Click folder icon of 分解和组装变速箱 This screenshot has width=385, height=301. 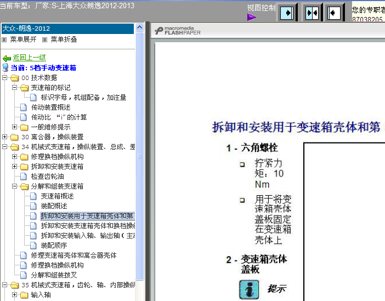point(25,186)
